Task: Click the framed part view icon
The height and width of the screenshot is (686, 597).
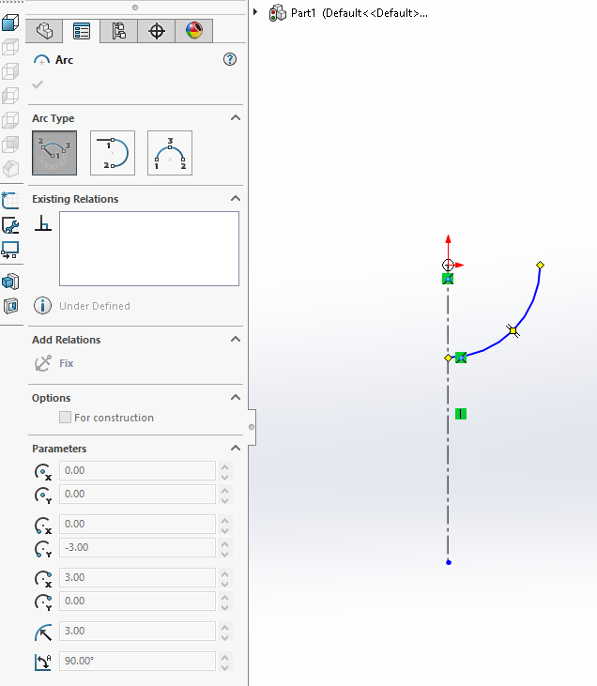Action: [10, 306]
